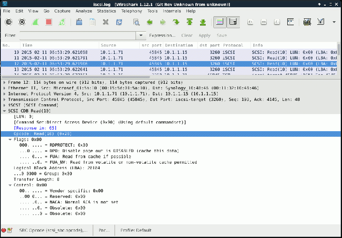
Task: Start a new live capture
Action: pyautogui.click(x=35, y=22)
